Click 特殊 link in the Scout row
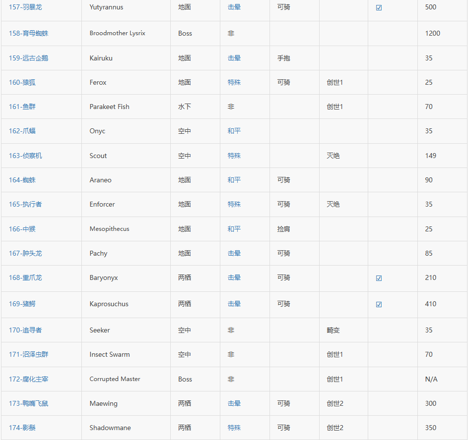This screenshot has height=440, width=468. tap(234, 156)
